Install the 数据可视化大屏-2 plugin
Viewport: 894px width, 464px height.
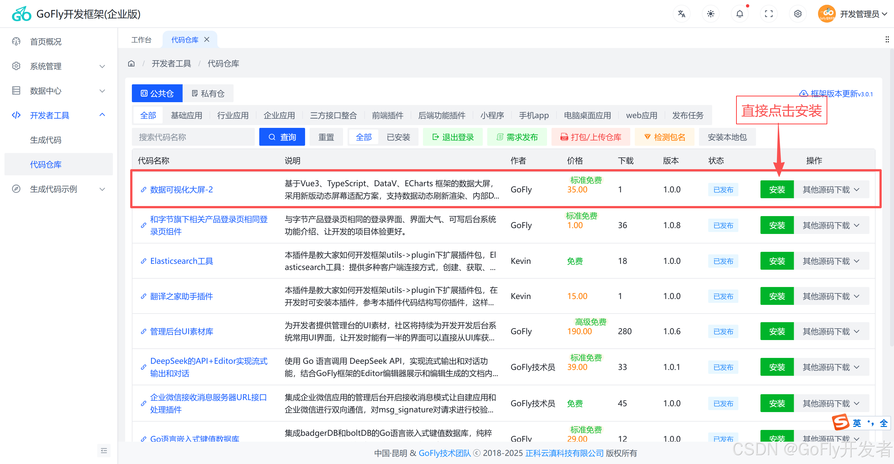pos(777,189)
